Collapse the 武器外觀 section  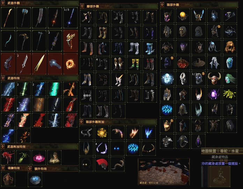coord(3,3)
